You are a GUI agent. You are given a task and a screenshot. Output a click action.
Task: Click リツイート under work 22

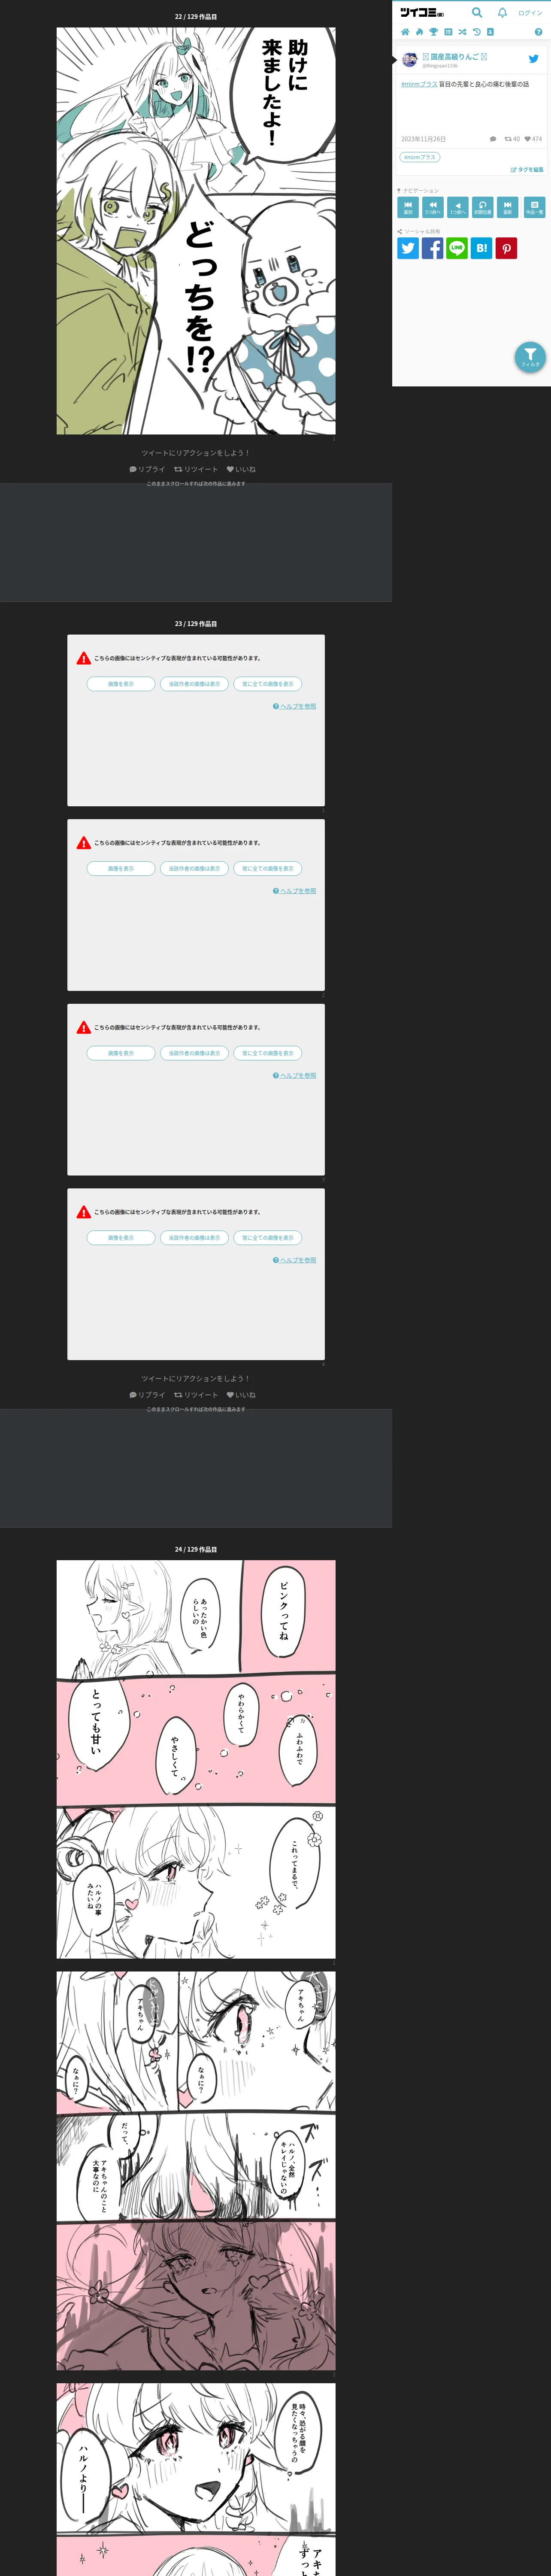[196, 469]
